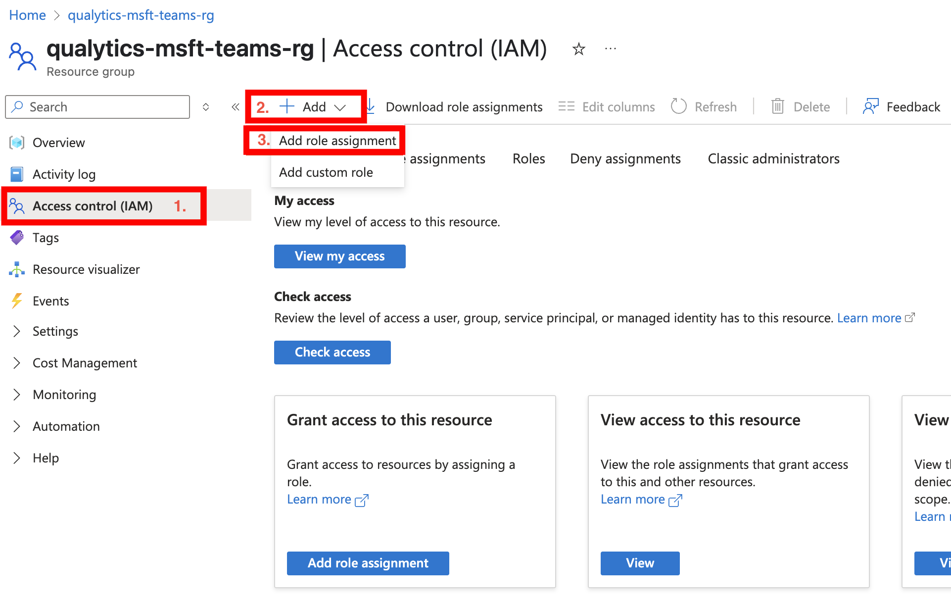951x608 pixels.
Task: Expand Cost Management section
Action: pyautogui.click(x=84, y=363)
